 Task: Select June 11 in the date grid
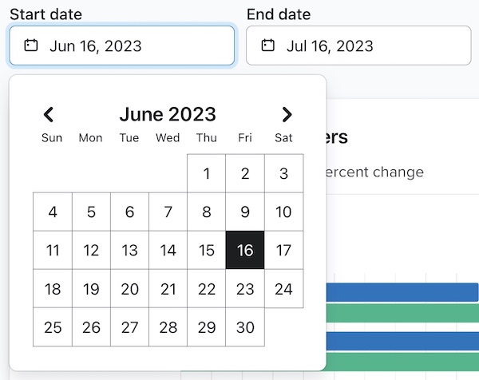[53, 251]
